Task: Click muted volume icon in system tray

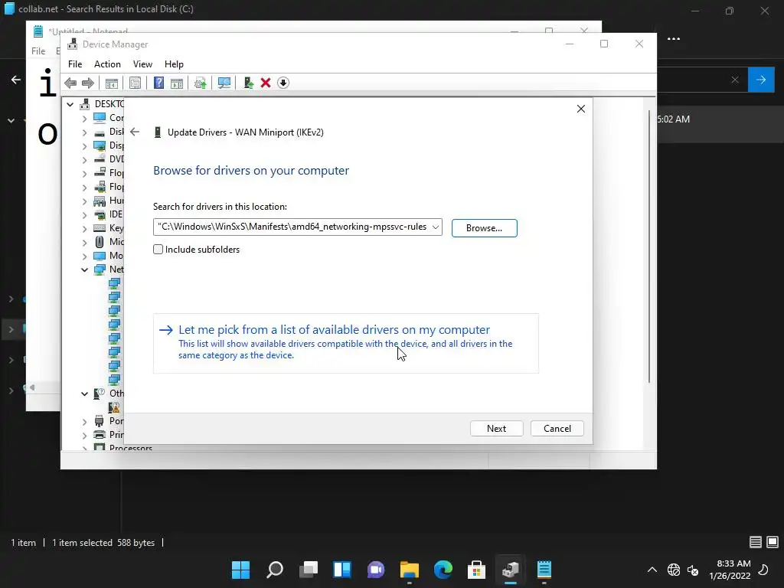Action: pos(693,570)
